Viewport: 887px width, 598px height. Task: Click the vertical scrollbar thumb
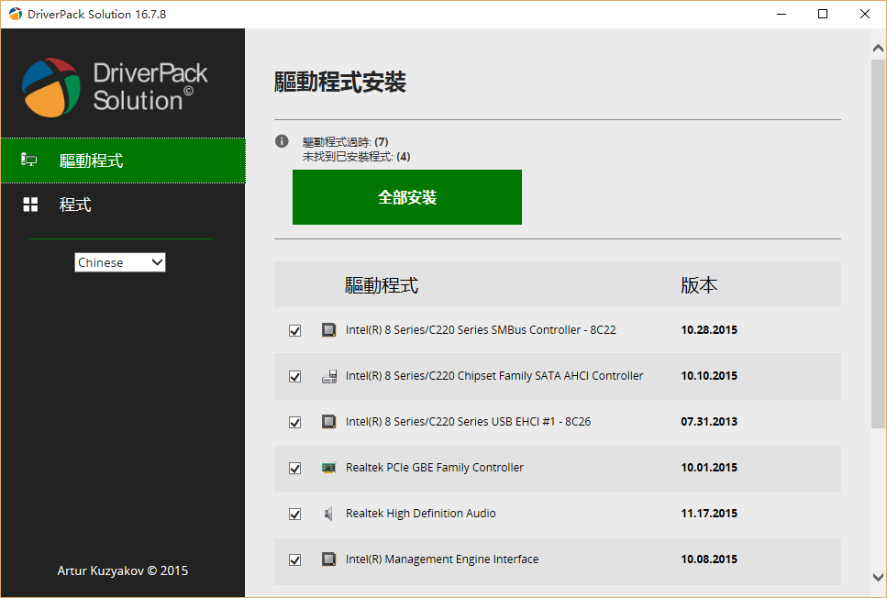(878, 244)
